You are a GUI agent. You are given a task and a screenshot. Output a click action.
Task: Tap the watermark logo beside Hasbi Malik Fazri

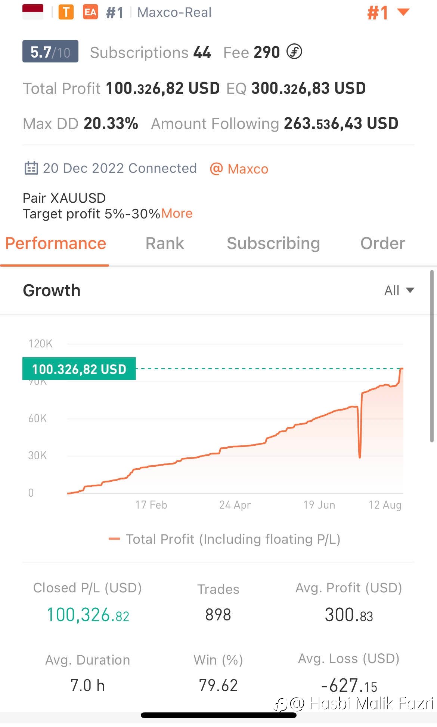point(281,705)
